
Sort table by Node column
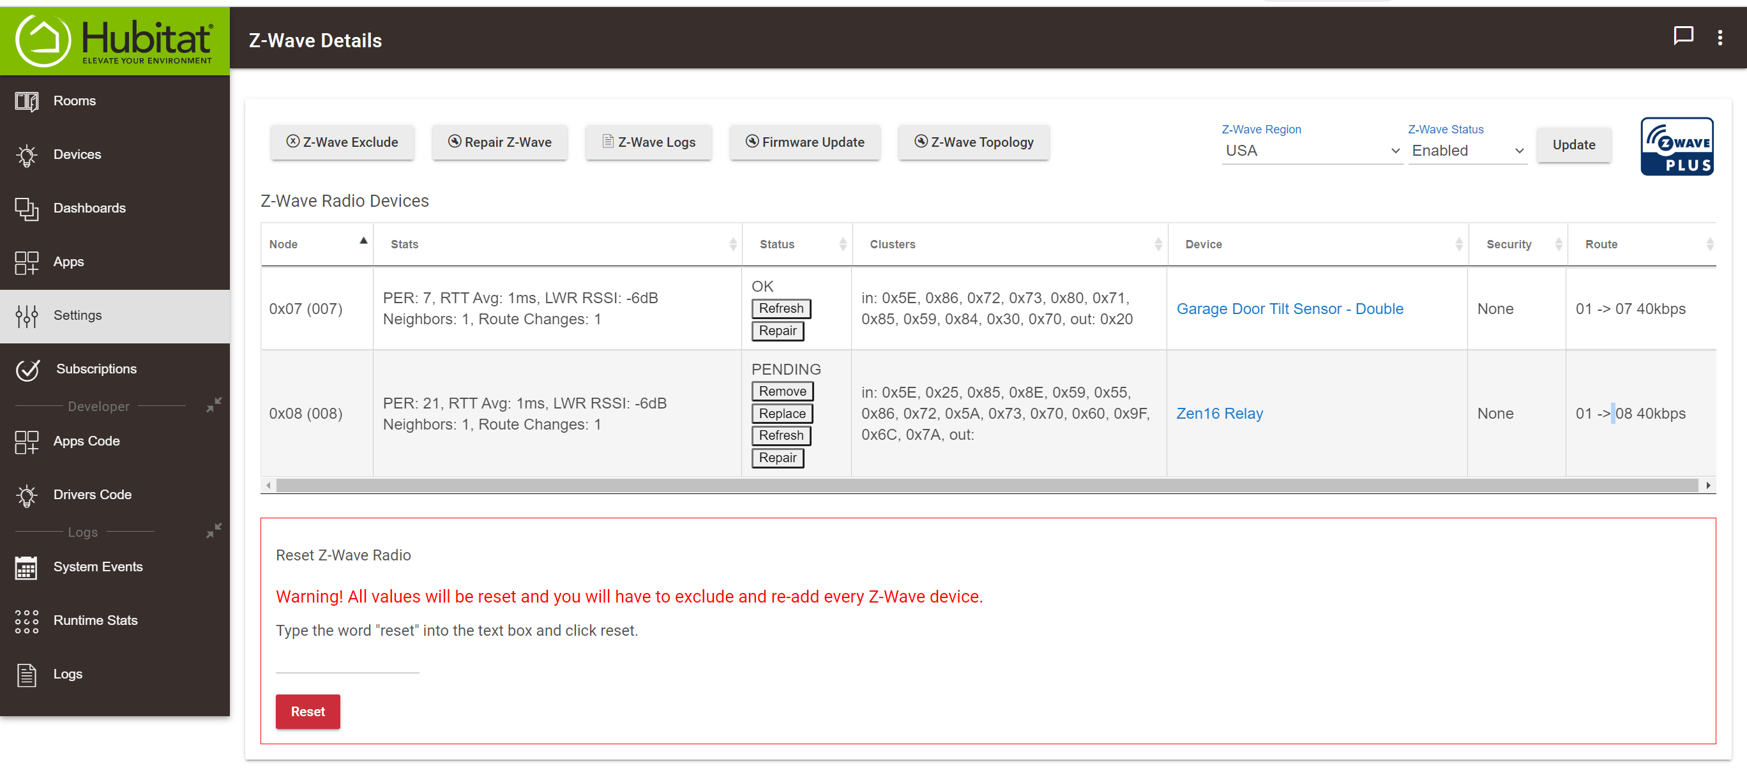point(317,244)
